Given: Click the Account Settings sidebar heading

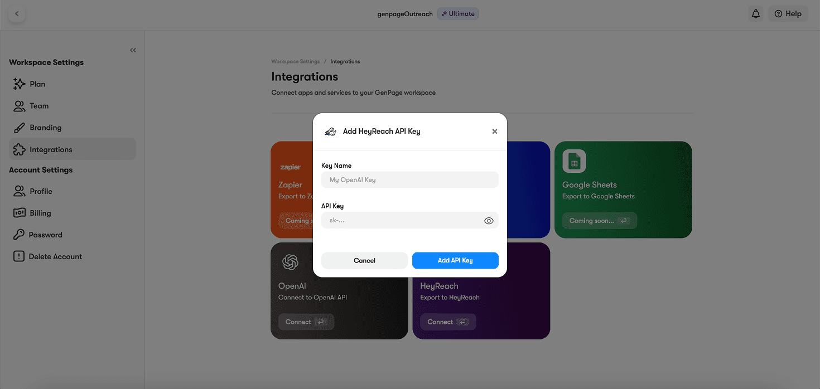Looking at the screenshot, I should pyautogui.click(x=41, y=170).
